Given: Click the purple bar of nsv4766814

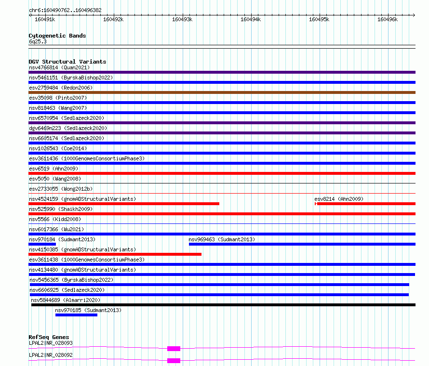Looking at the screenshot, I should click(222, 72).
